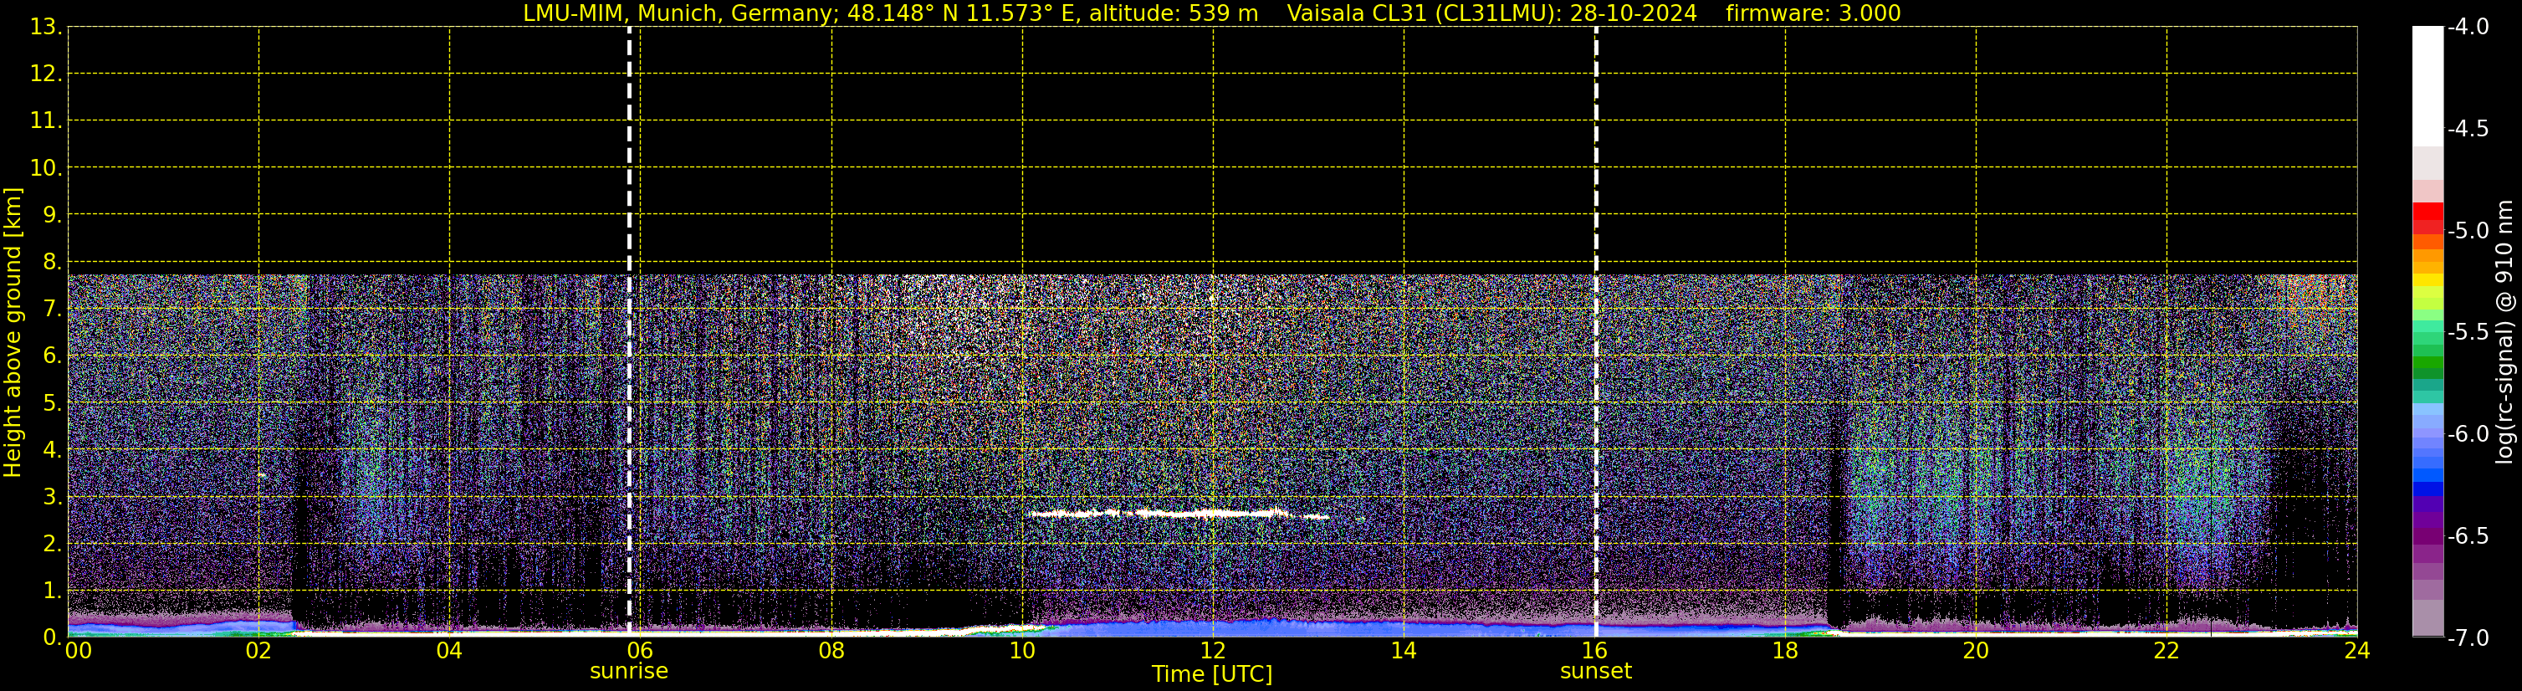
Task: Click the time axis tick "02"
Action: click(258, 651)
